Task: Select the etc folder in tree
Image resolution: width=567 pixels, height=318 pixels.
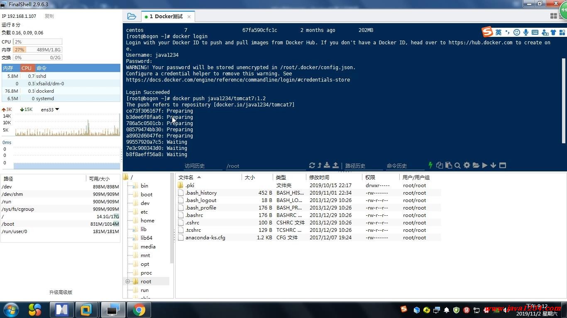Action: pyautogui.click(x=144, y=212)
